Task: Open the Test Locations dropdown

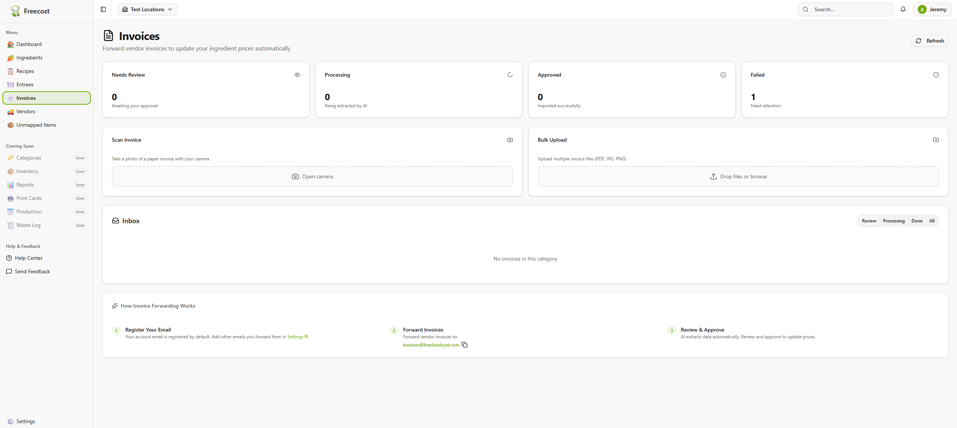Action: pos(147,9)
